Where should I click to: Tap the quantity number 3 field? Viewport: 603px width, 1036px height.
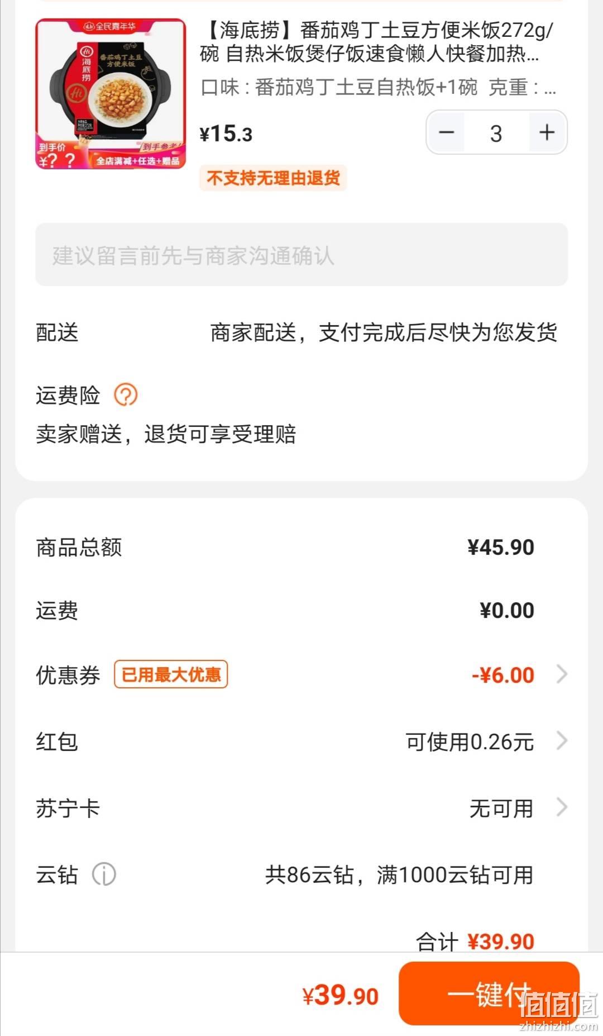click(496, 133)
